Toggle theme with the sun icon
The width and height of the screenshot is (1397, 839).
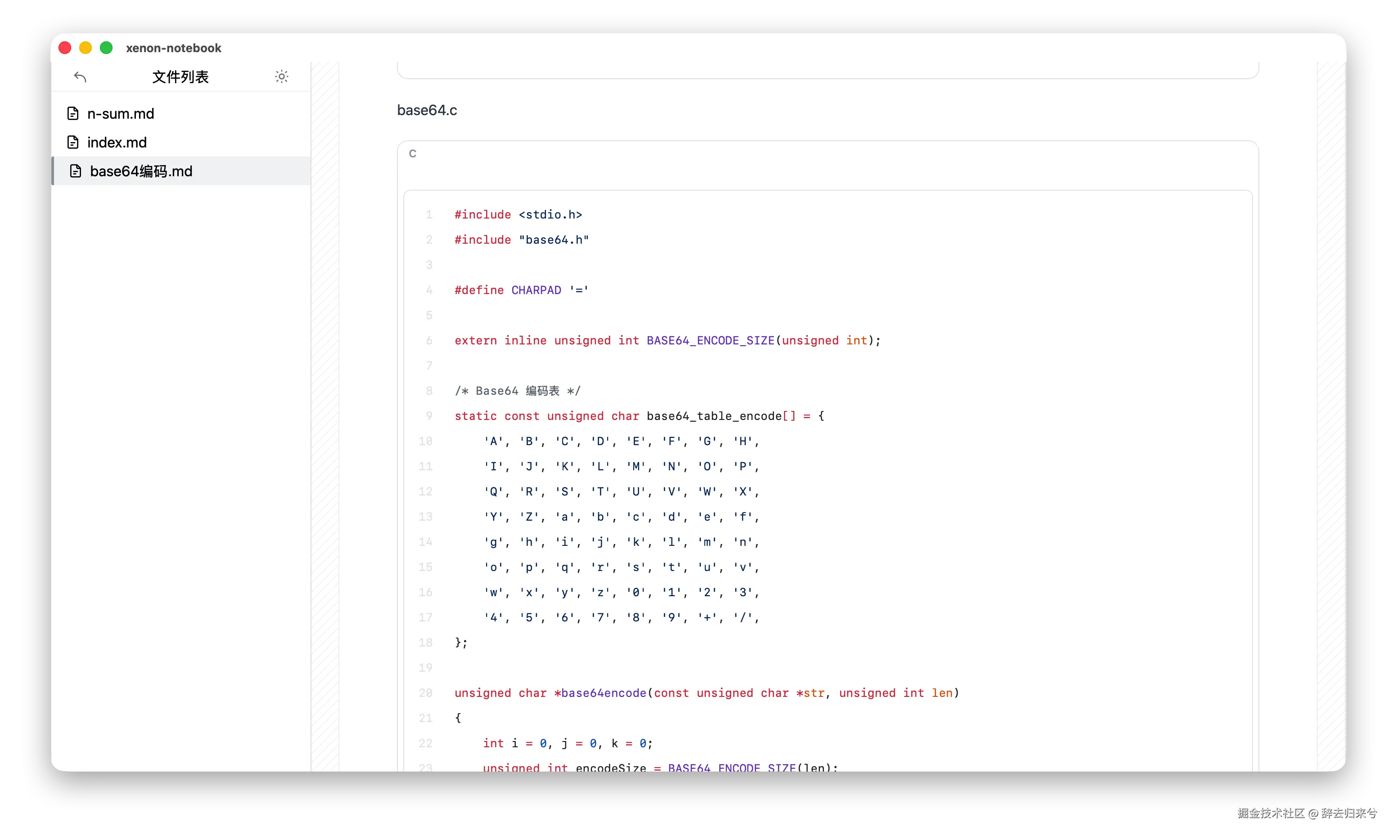(281, 76)
